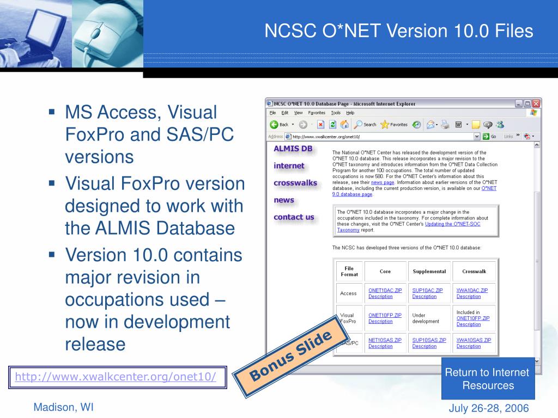Open the View menu

298,113
